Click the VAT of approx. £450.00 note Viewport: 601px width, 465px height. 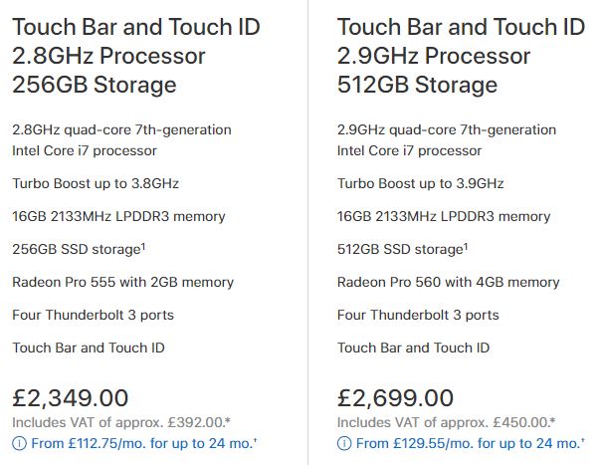446,422
